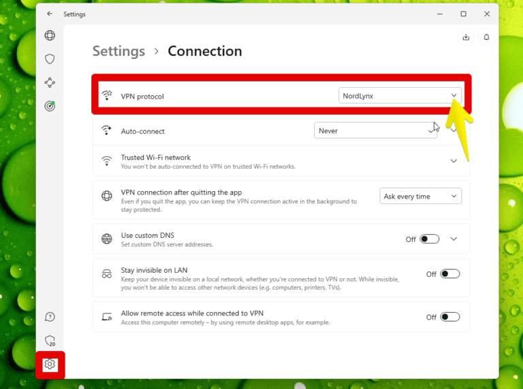
Task: Go to Settings breadcrumb link
Action: point(118,51)
